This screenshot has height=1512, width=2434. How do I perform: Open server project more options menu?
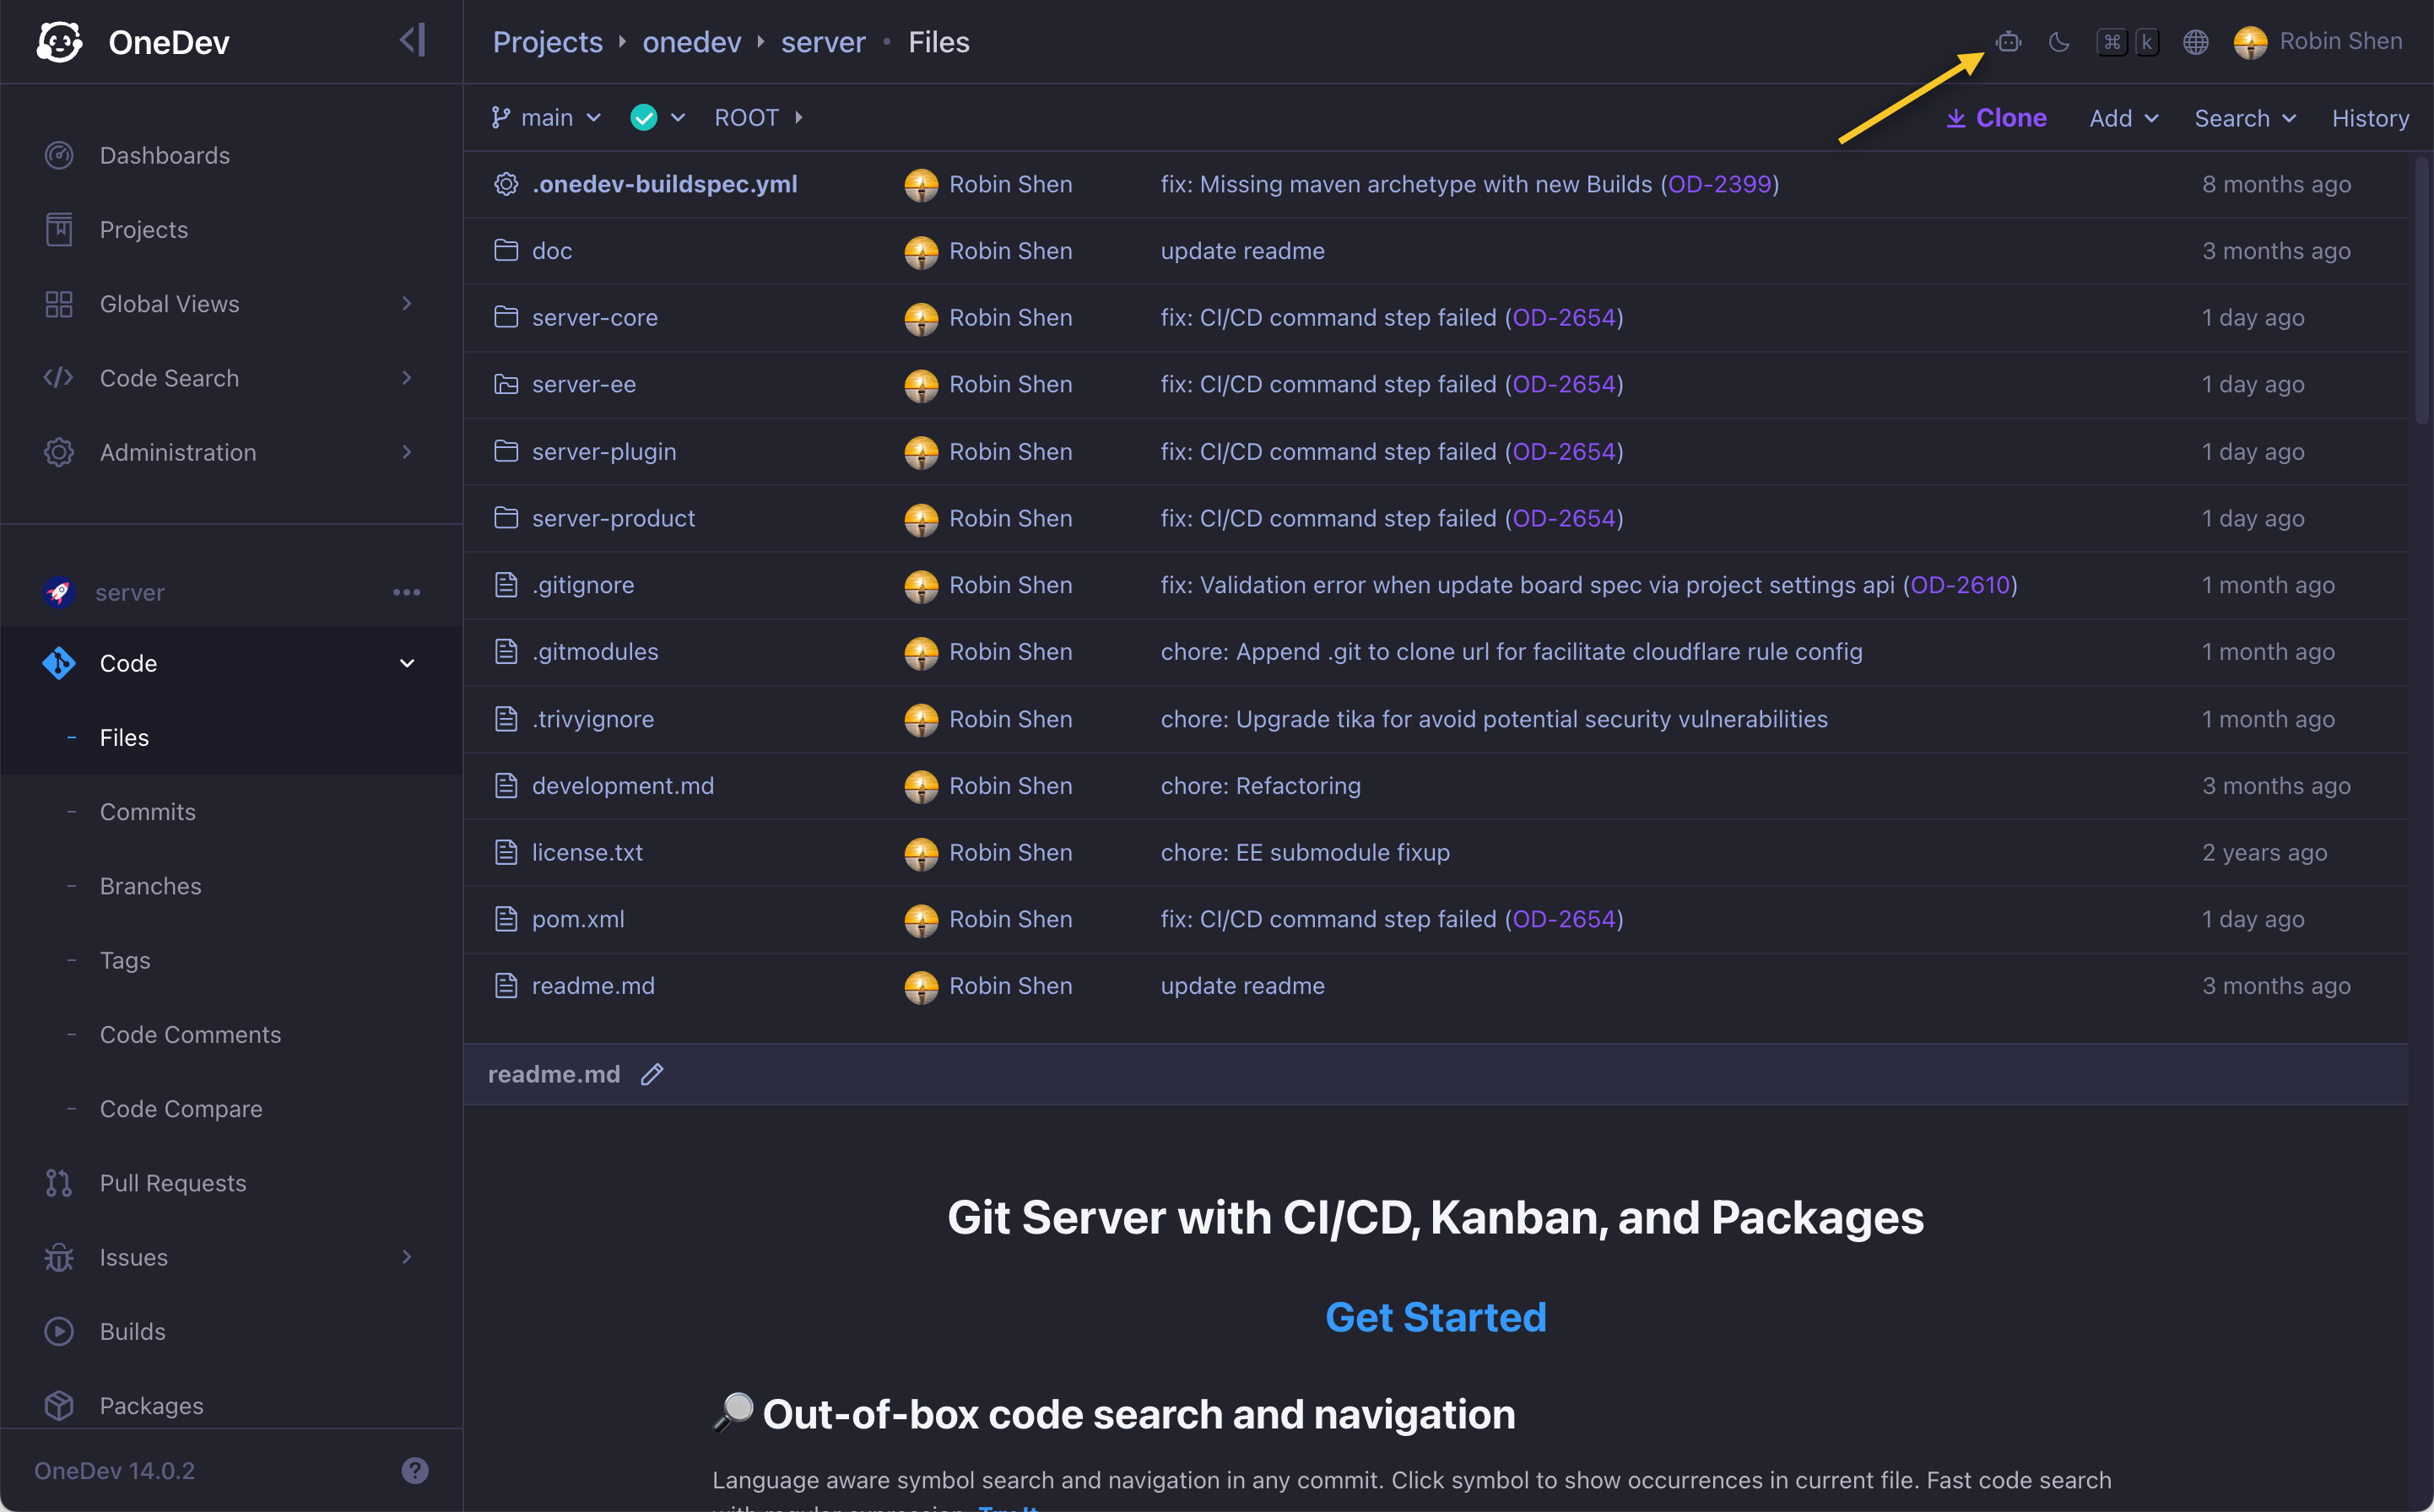pos(406,592)
